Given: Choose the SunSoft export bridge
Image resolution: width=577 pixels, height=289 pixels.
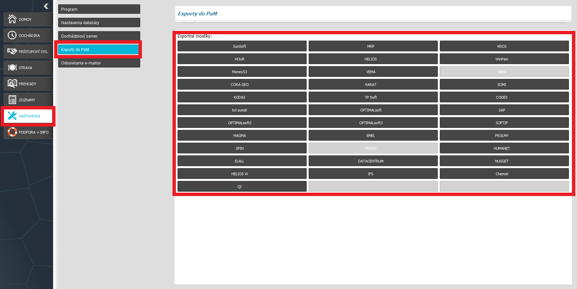Looking at the screenshot, I should click(x=242, y=46).
